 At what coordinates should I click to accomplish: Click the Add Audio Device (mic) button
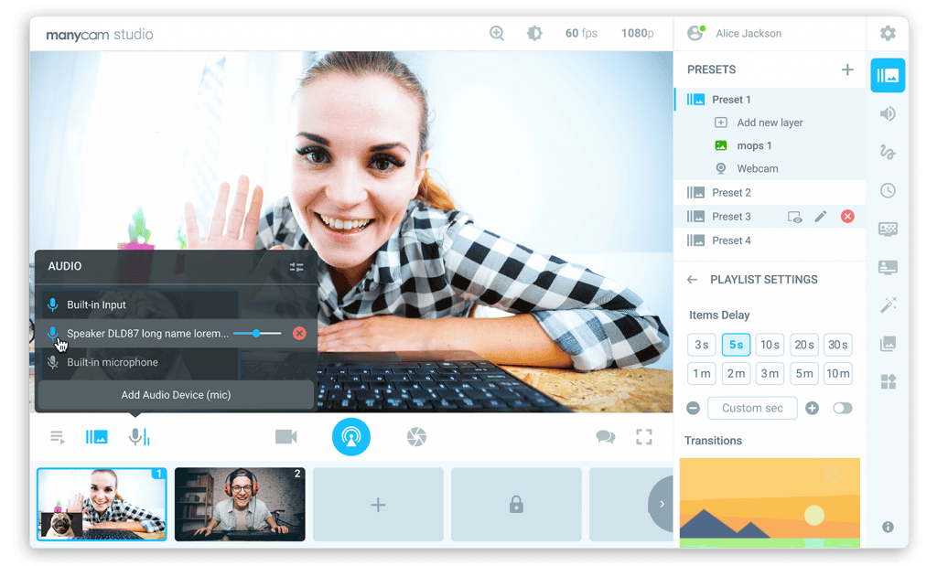[x=176, y=395]
